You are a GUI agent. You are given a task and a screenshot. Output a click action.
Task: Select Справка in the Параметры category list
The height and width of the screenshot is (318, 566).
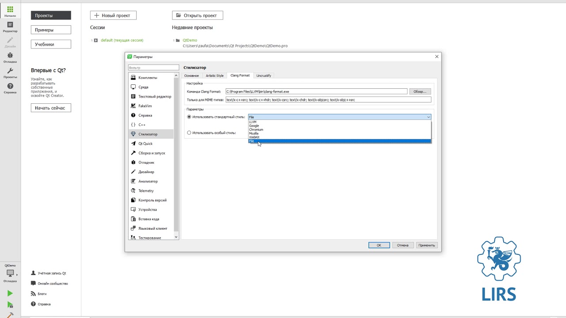(x=151, y=115)
